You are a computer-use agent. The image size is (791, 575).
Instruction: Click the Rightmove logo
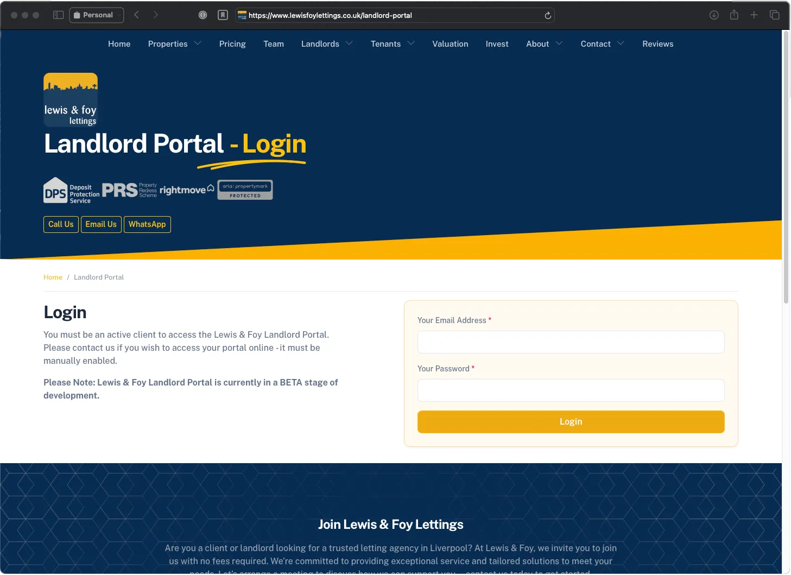coord(187,189)
